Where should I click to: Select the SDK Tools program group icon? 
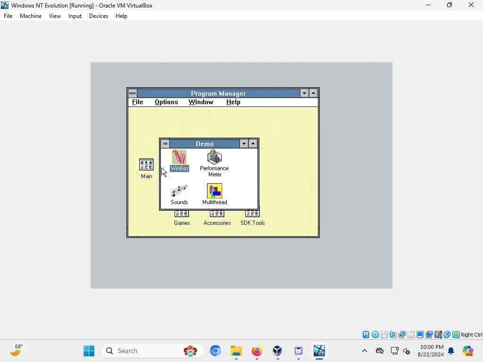253,218
